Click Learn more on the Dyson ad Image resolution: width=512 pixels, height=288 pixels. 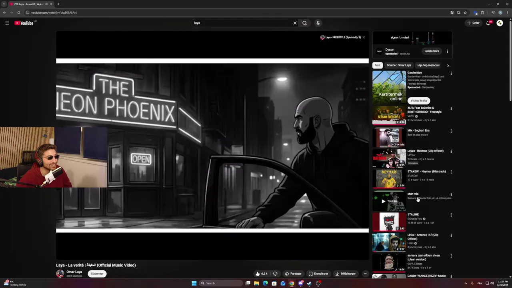tap(432, 51)
